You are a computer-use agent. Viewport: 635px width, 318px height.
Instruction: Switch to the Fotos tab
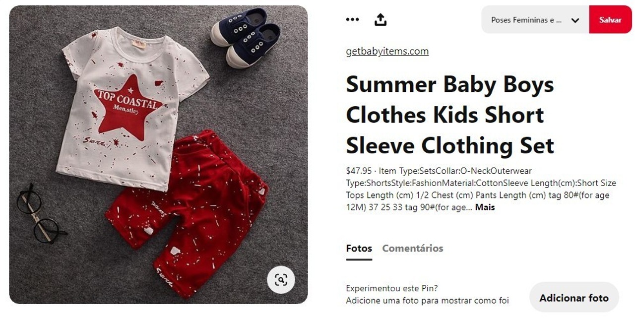point(359,249)
